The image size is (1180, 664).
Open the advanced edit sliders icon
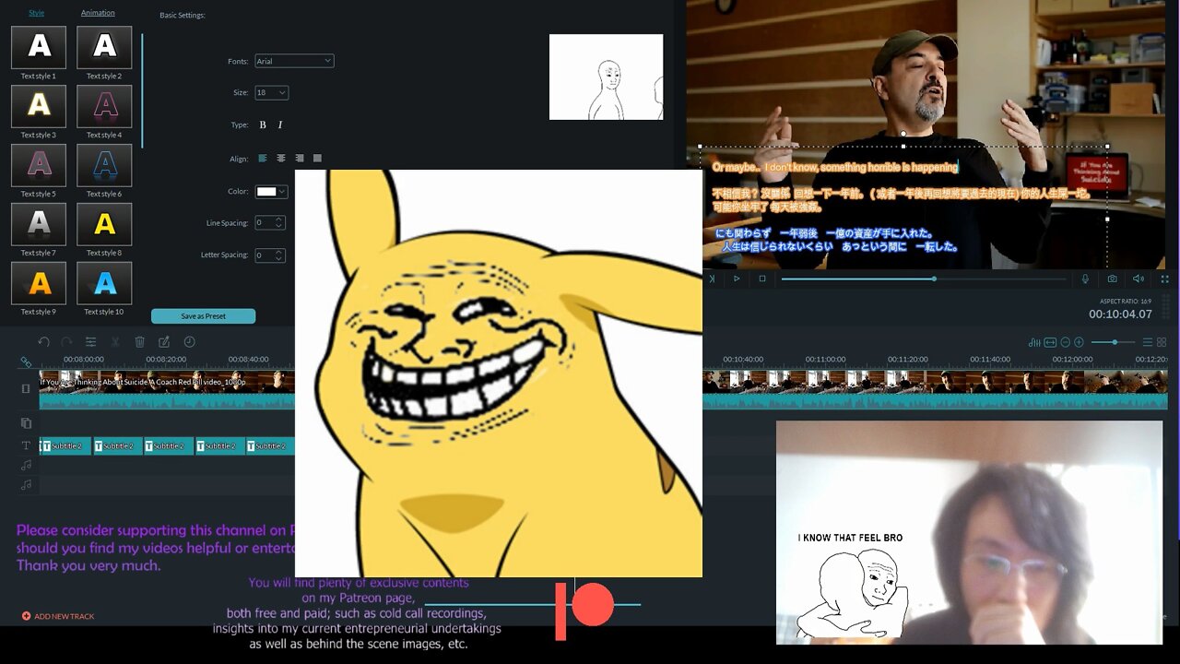tap(90, 341)
